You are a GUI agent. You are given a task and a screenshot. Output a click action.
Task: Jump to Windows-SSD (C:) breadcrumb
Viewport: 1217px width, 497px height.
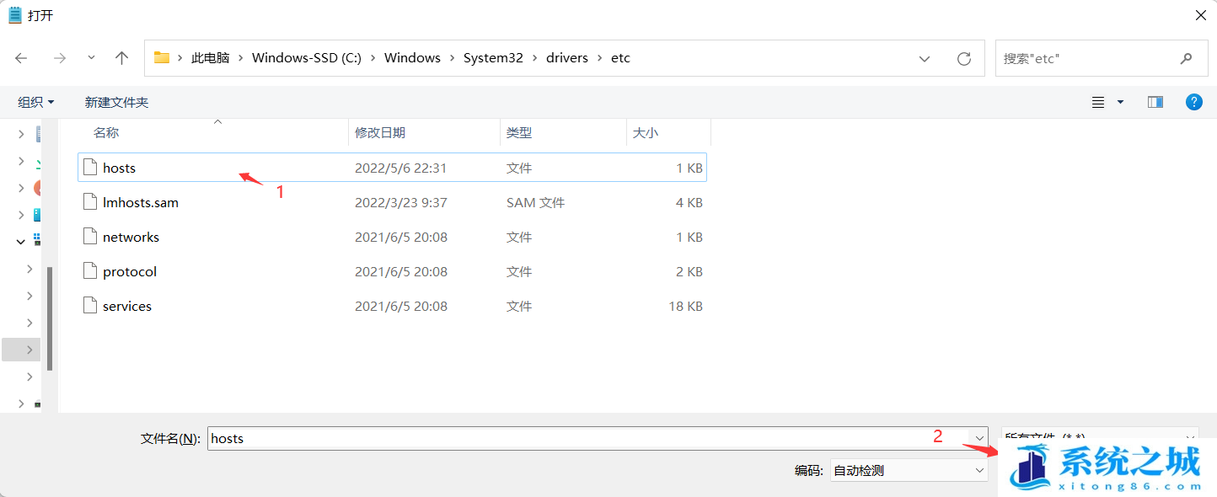coord(307,58)
